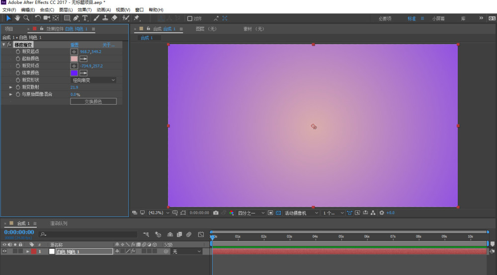This screenshot has height=275, width=497.
Task: Switch to the 渲染队列 tab
Action: point(58,223)
